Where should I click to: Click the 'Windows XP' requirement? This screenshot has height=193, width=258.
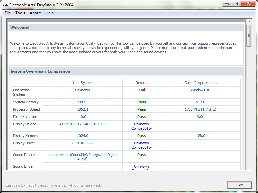[x=200, y=90]
